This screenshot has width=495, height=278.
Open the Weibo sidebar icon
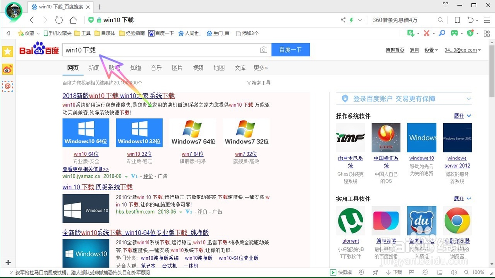click(x=8, y=69)
